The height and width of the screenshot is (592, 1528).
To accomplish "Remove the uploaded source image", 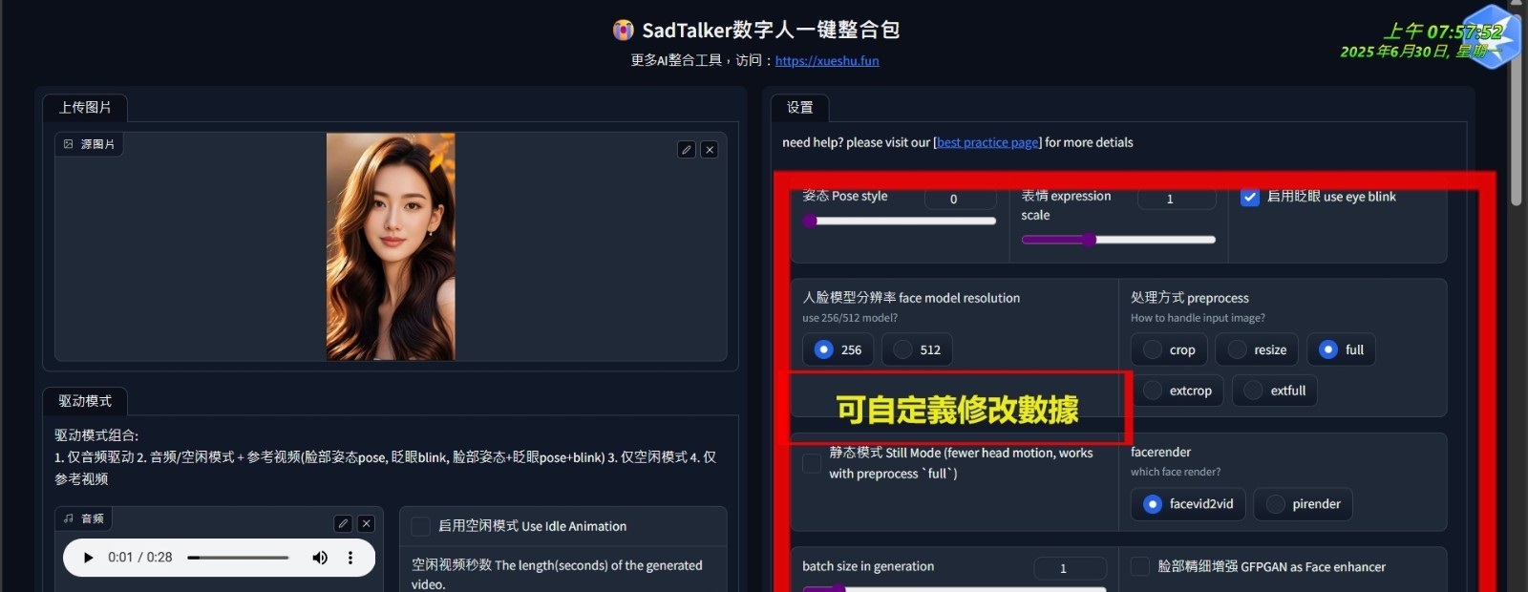I will [709, 150].
